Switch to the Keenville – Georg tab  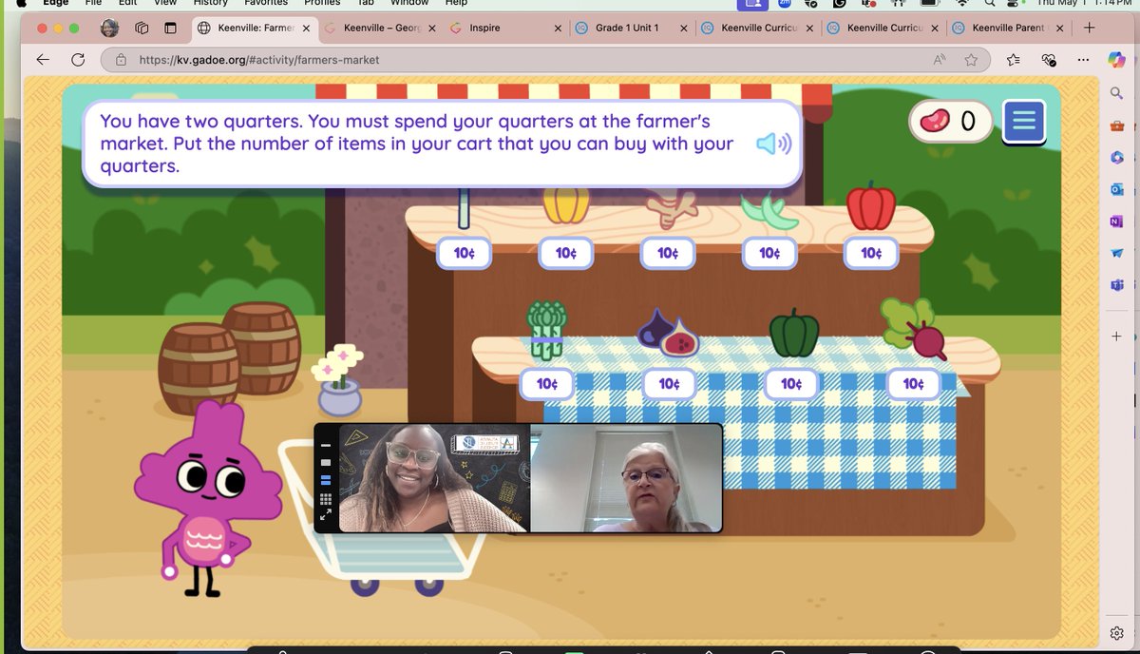pos(380,28)
